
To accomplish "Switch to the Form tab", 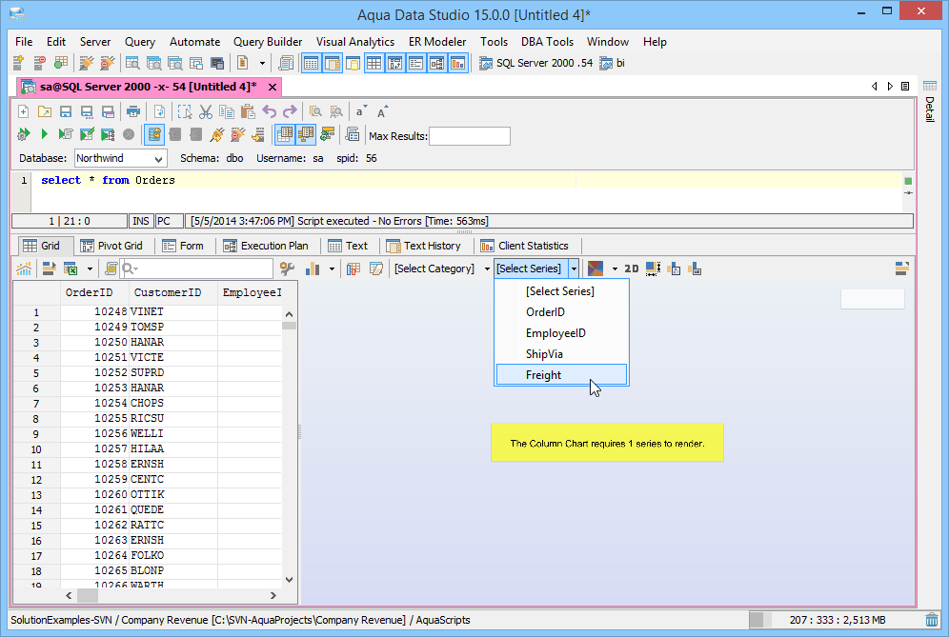I will pyautogui.click(x=183, y=246).
